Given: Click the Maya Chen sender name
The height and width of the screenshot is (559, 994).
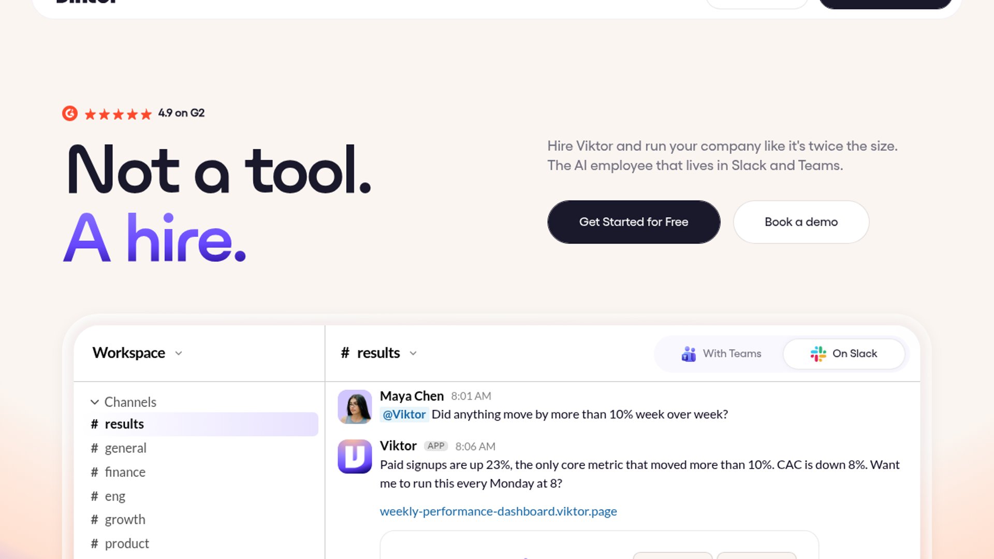Looking at the screenshot, I should click(x=412, y=395).
